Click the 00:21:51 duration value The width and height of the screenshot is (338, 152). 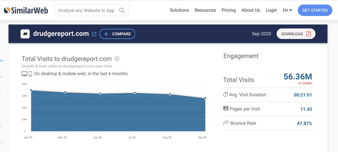pyautogui.click(x=303, y=95)
